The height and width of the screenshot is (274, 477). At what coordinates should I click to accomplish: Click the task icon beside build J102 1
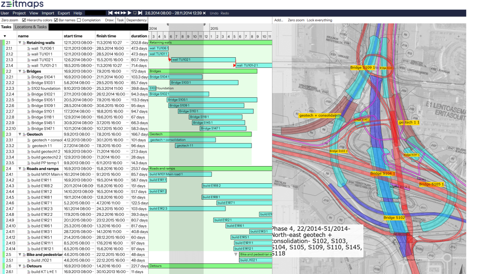pyautogui.click(x=28, y=261)
